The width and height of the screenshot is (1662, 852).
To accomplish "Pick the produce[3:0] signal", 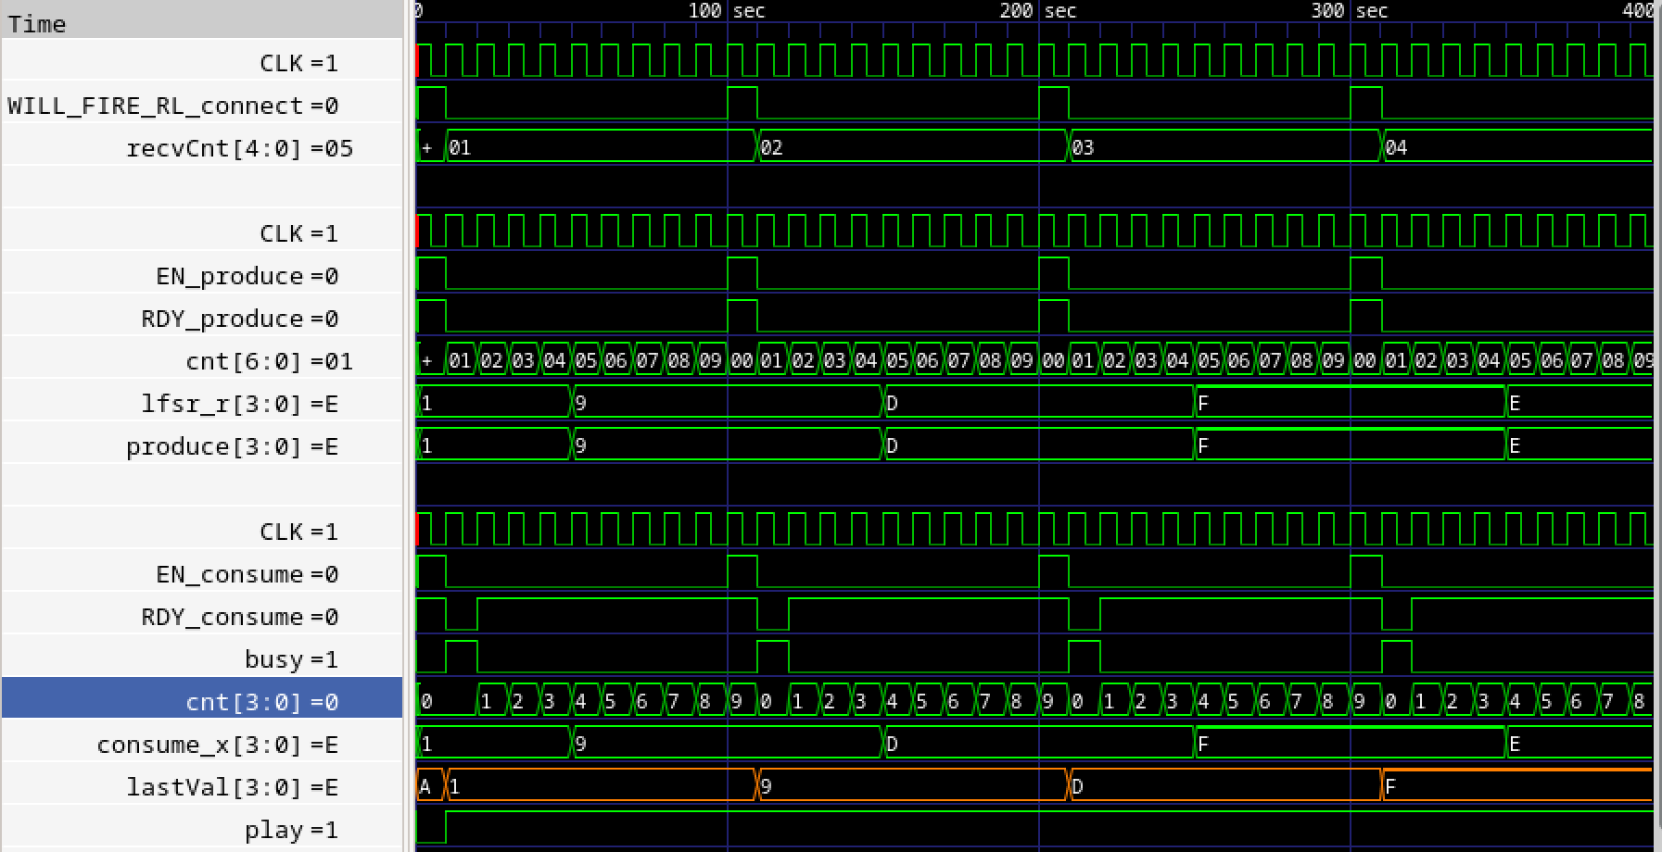I will tap(232, 446).
